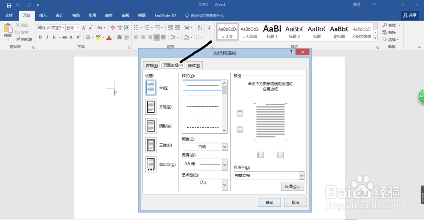Screen dimensions: 424x220
Task: Click the 替换 replace button
Action: (389, 33)
